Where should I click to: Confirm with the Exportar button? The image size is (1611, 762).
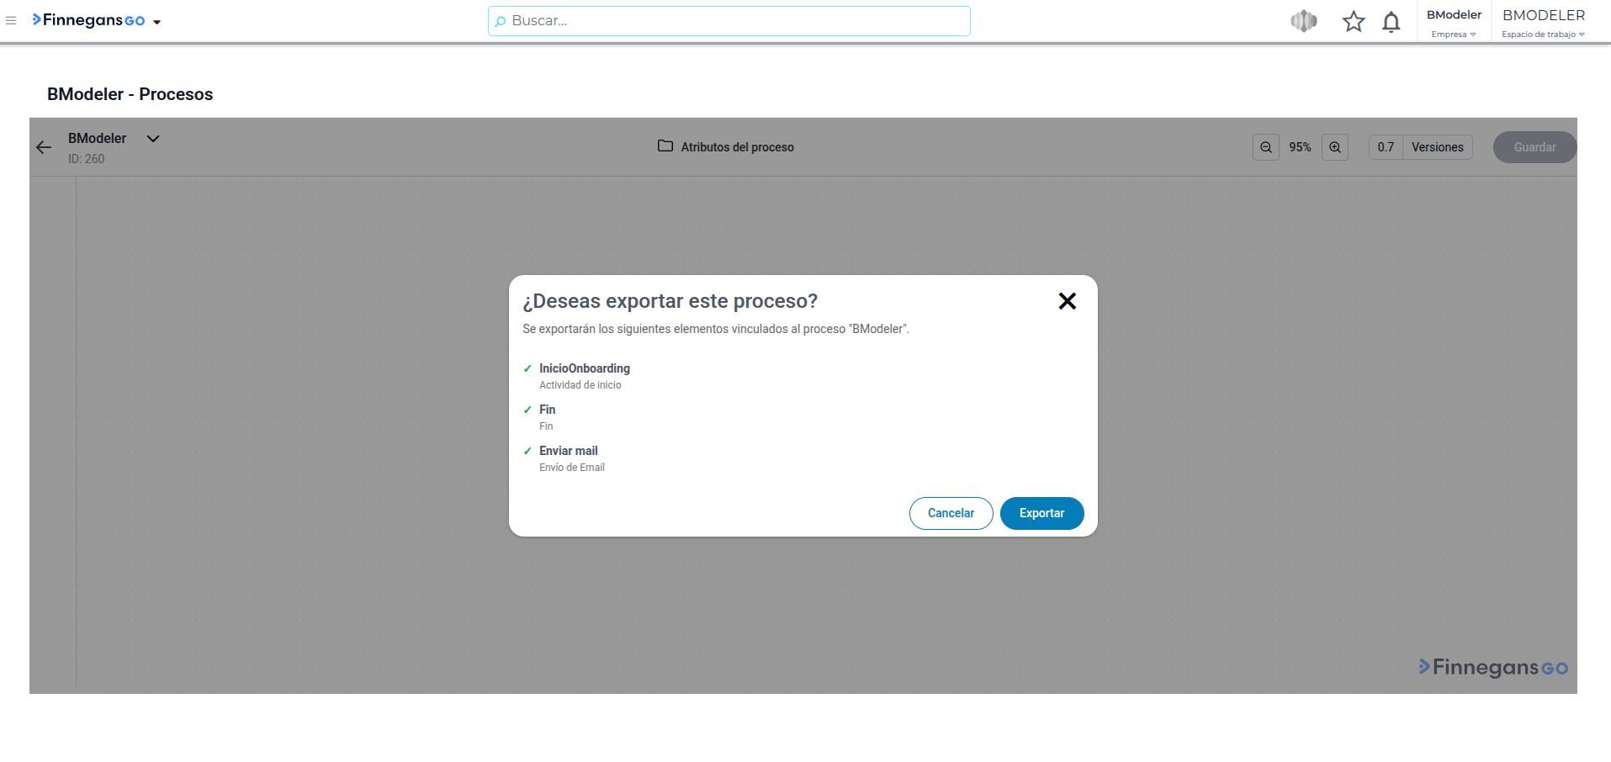pos(1041,513)
